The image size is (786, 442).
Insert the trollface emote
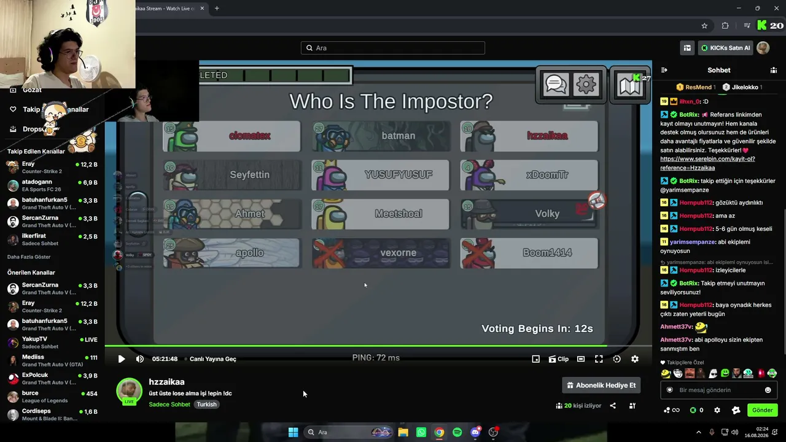point(678,373)
